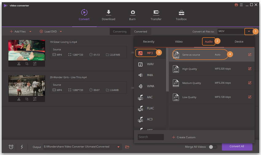Show the Converting list tab

pyautogui.click(x=120, y=31)
